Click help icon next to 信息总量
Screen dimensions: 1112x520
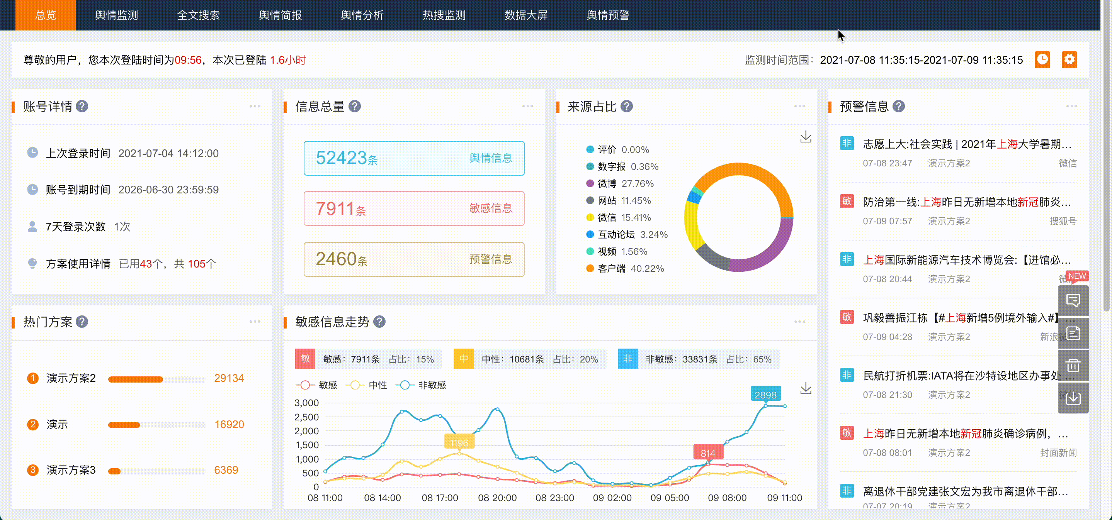coord(354,107)
